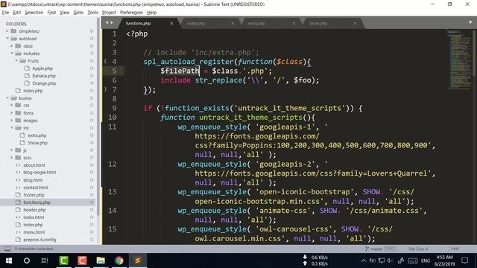Expand the images folder

point(12,121)
